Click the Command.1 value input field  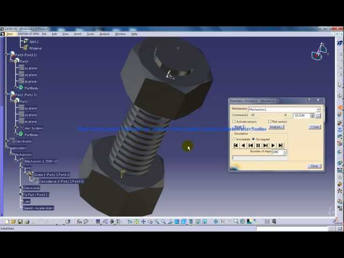pos(302,116)
